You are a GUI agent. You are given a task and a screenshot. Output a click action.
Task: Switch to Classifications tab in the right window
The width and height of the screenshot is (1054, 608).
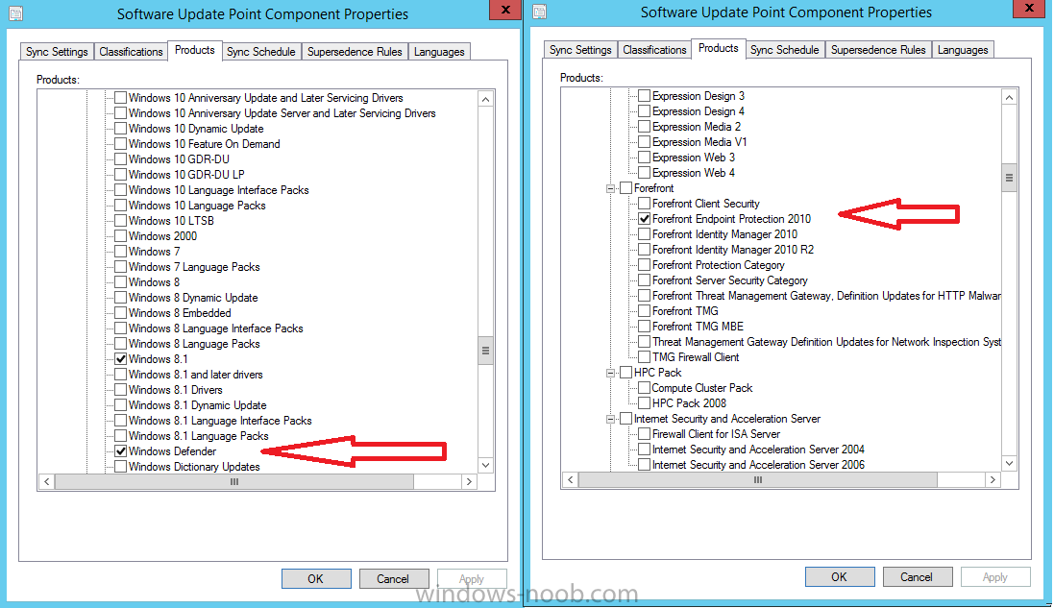(654, 50)
